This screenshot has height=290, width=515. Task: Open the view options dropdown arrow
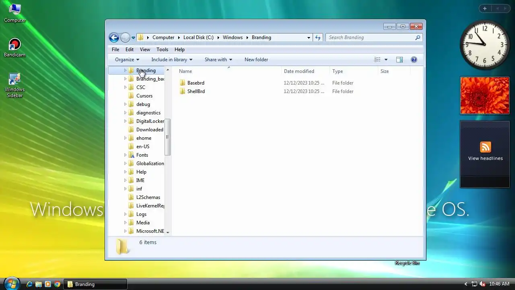click(386, 60)
